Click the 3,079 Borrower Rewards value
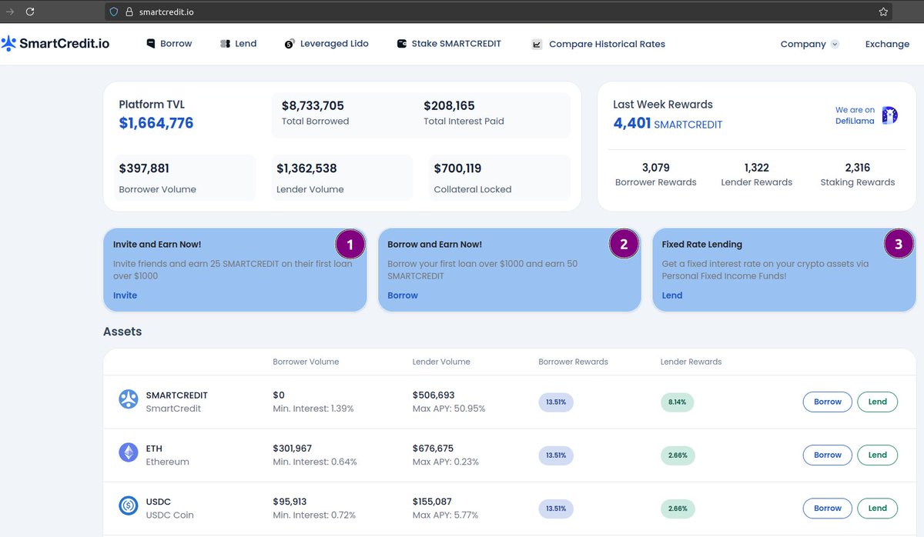 point(656,168)
